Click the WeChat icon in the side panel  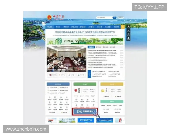tap(128, 27)
